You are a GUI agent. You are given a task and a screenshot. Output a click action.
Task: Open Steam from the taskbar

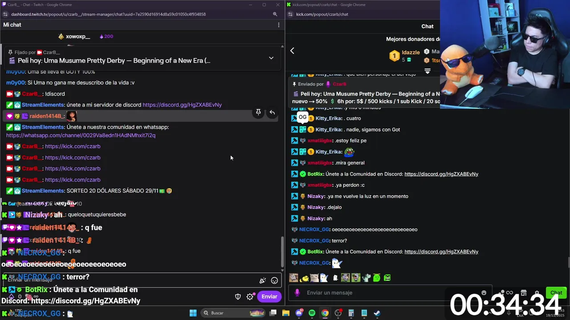[x=377, y=313]
